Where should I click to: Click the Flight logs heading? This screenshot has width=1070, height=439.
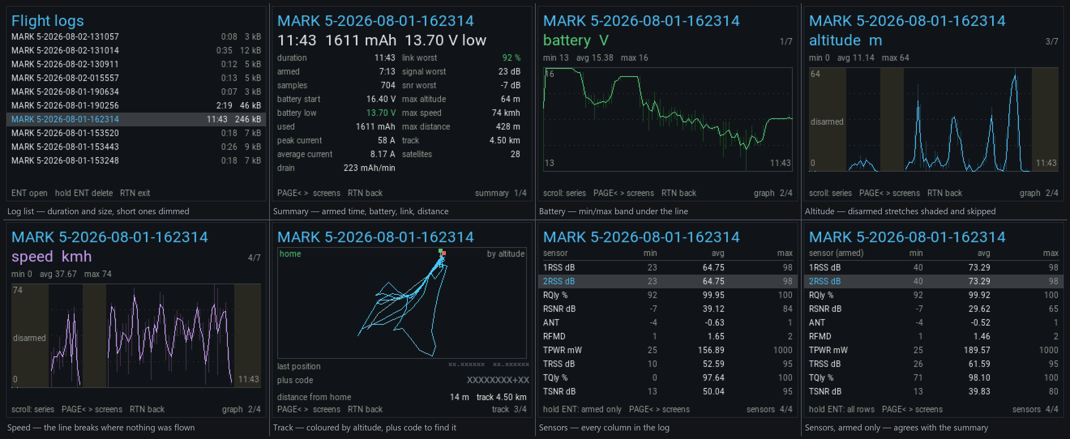coord(47,21)
